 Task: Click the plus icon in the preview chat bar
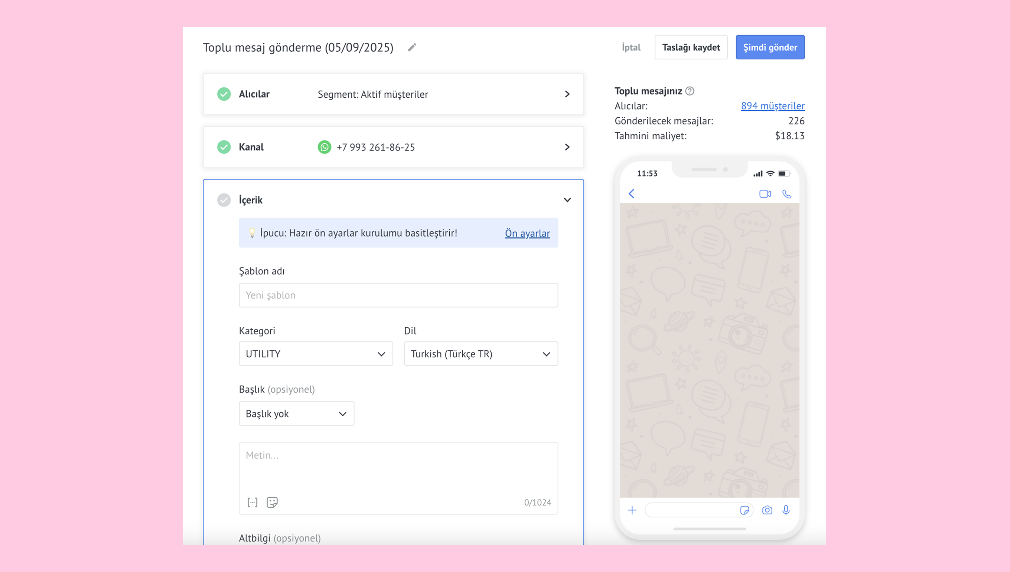(632, 510)
